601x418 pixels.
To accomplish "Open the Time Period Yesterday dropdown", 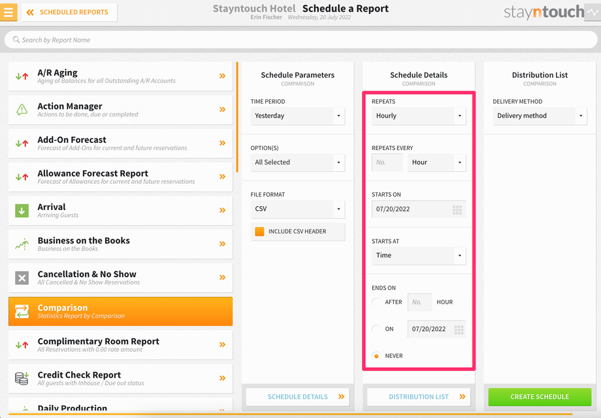I will tap(298, 116).
